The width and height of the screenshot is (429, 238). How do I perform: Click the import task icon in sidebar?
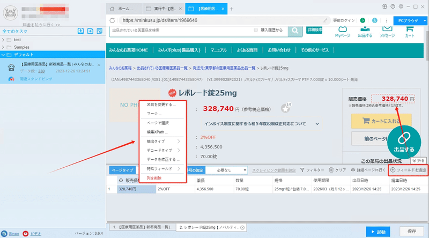80,31
